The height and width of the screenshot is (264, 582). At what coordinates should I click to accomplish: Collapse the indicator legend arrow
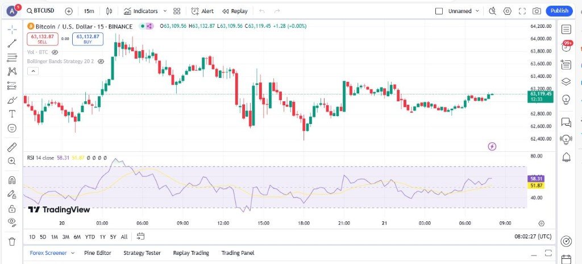[32, 71]
